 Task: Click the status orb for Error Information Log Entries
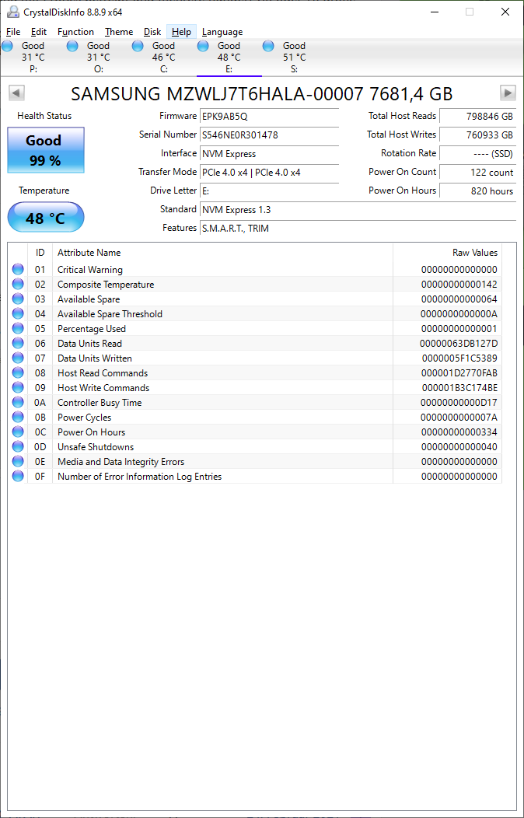click(18, 477)
